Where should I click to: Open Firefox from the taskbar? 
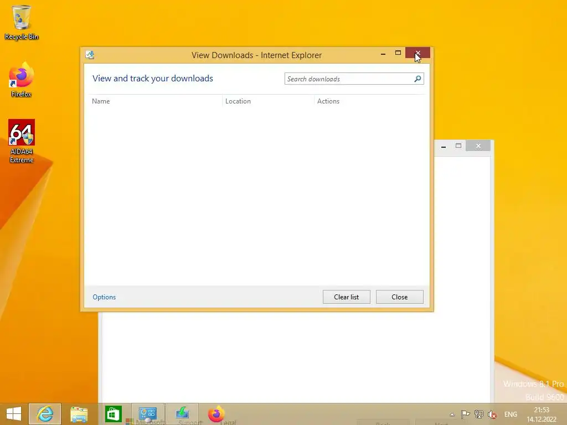point(217,414)
